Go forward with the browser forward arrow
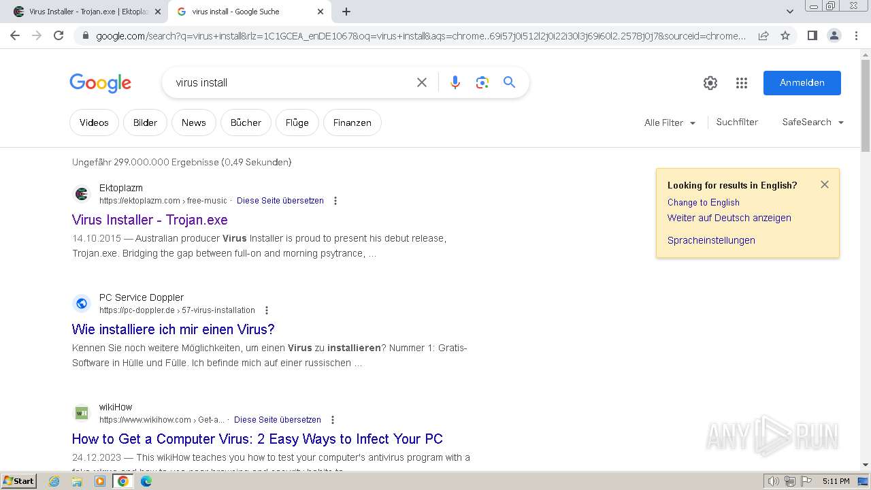Screen dimensions: 871x490 37,35
